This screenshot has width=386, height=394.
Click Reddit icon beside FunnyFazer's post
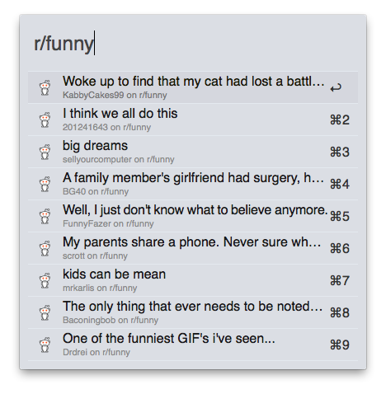coord(45,216)
